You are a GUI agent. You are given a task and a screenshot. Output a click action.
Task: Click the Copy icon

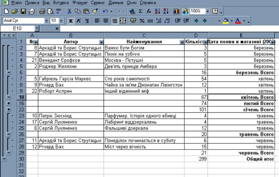[78, 11]
